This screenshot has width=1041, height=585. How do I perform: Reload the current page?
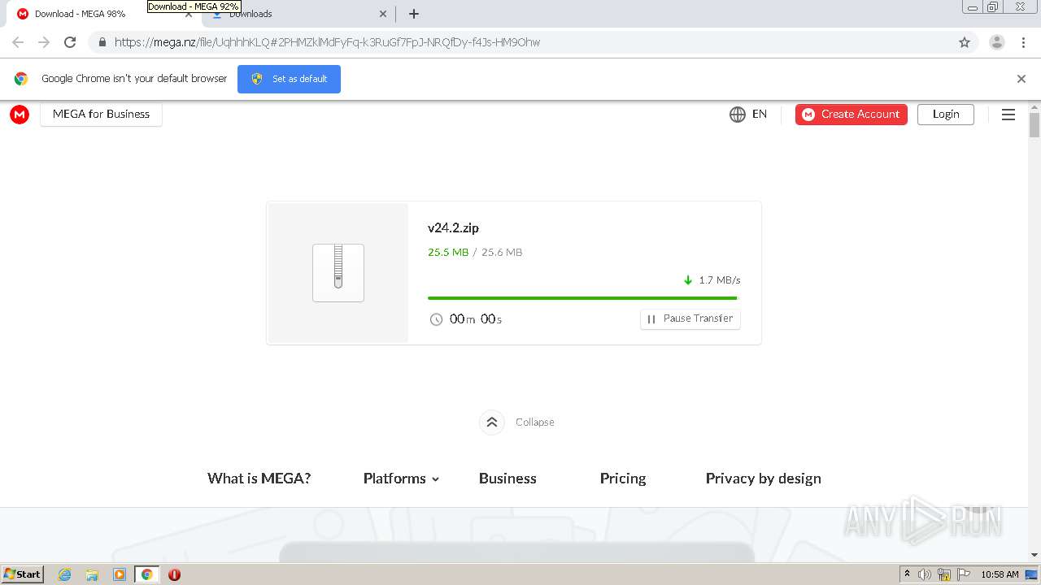point(70,42)
